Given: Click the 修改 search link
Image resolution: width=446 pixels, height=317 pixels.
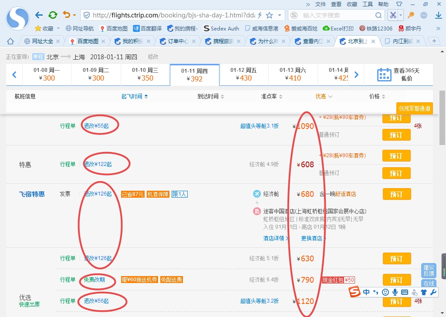Looking at the screenshot, I should 153,57.
